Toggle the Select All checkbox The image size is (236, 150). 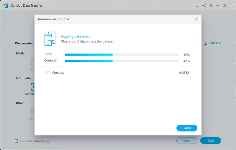coord(206,43)
